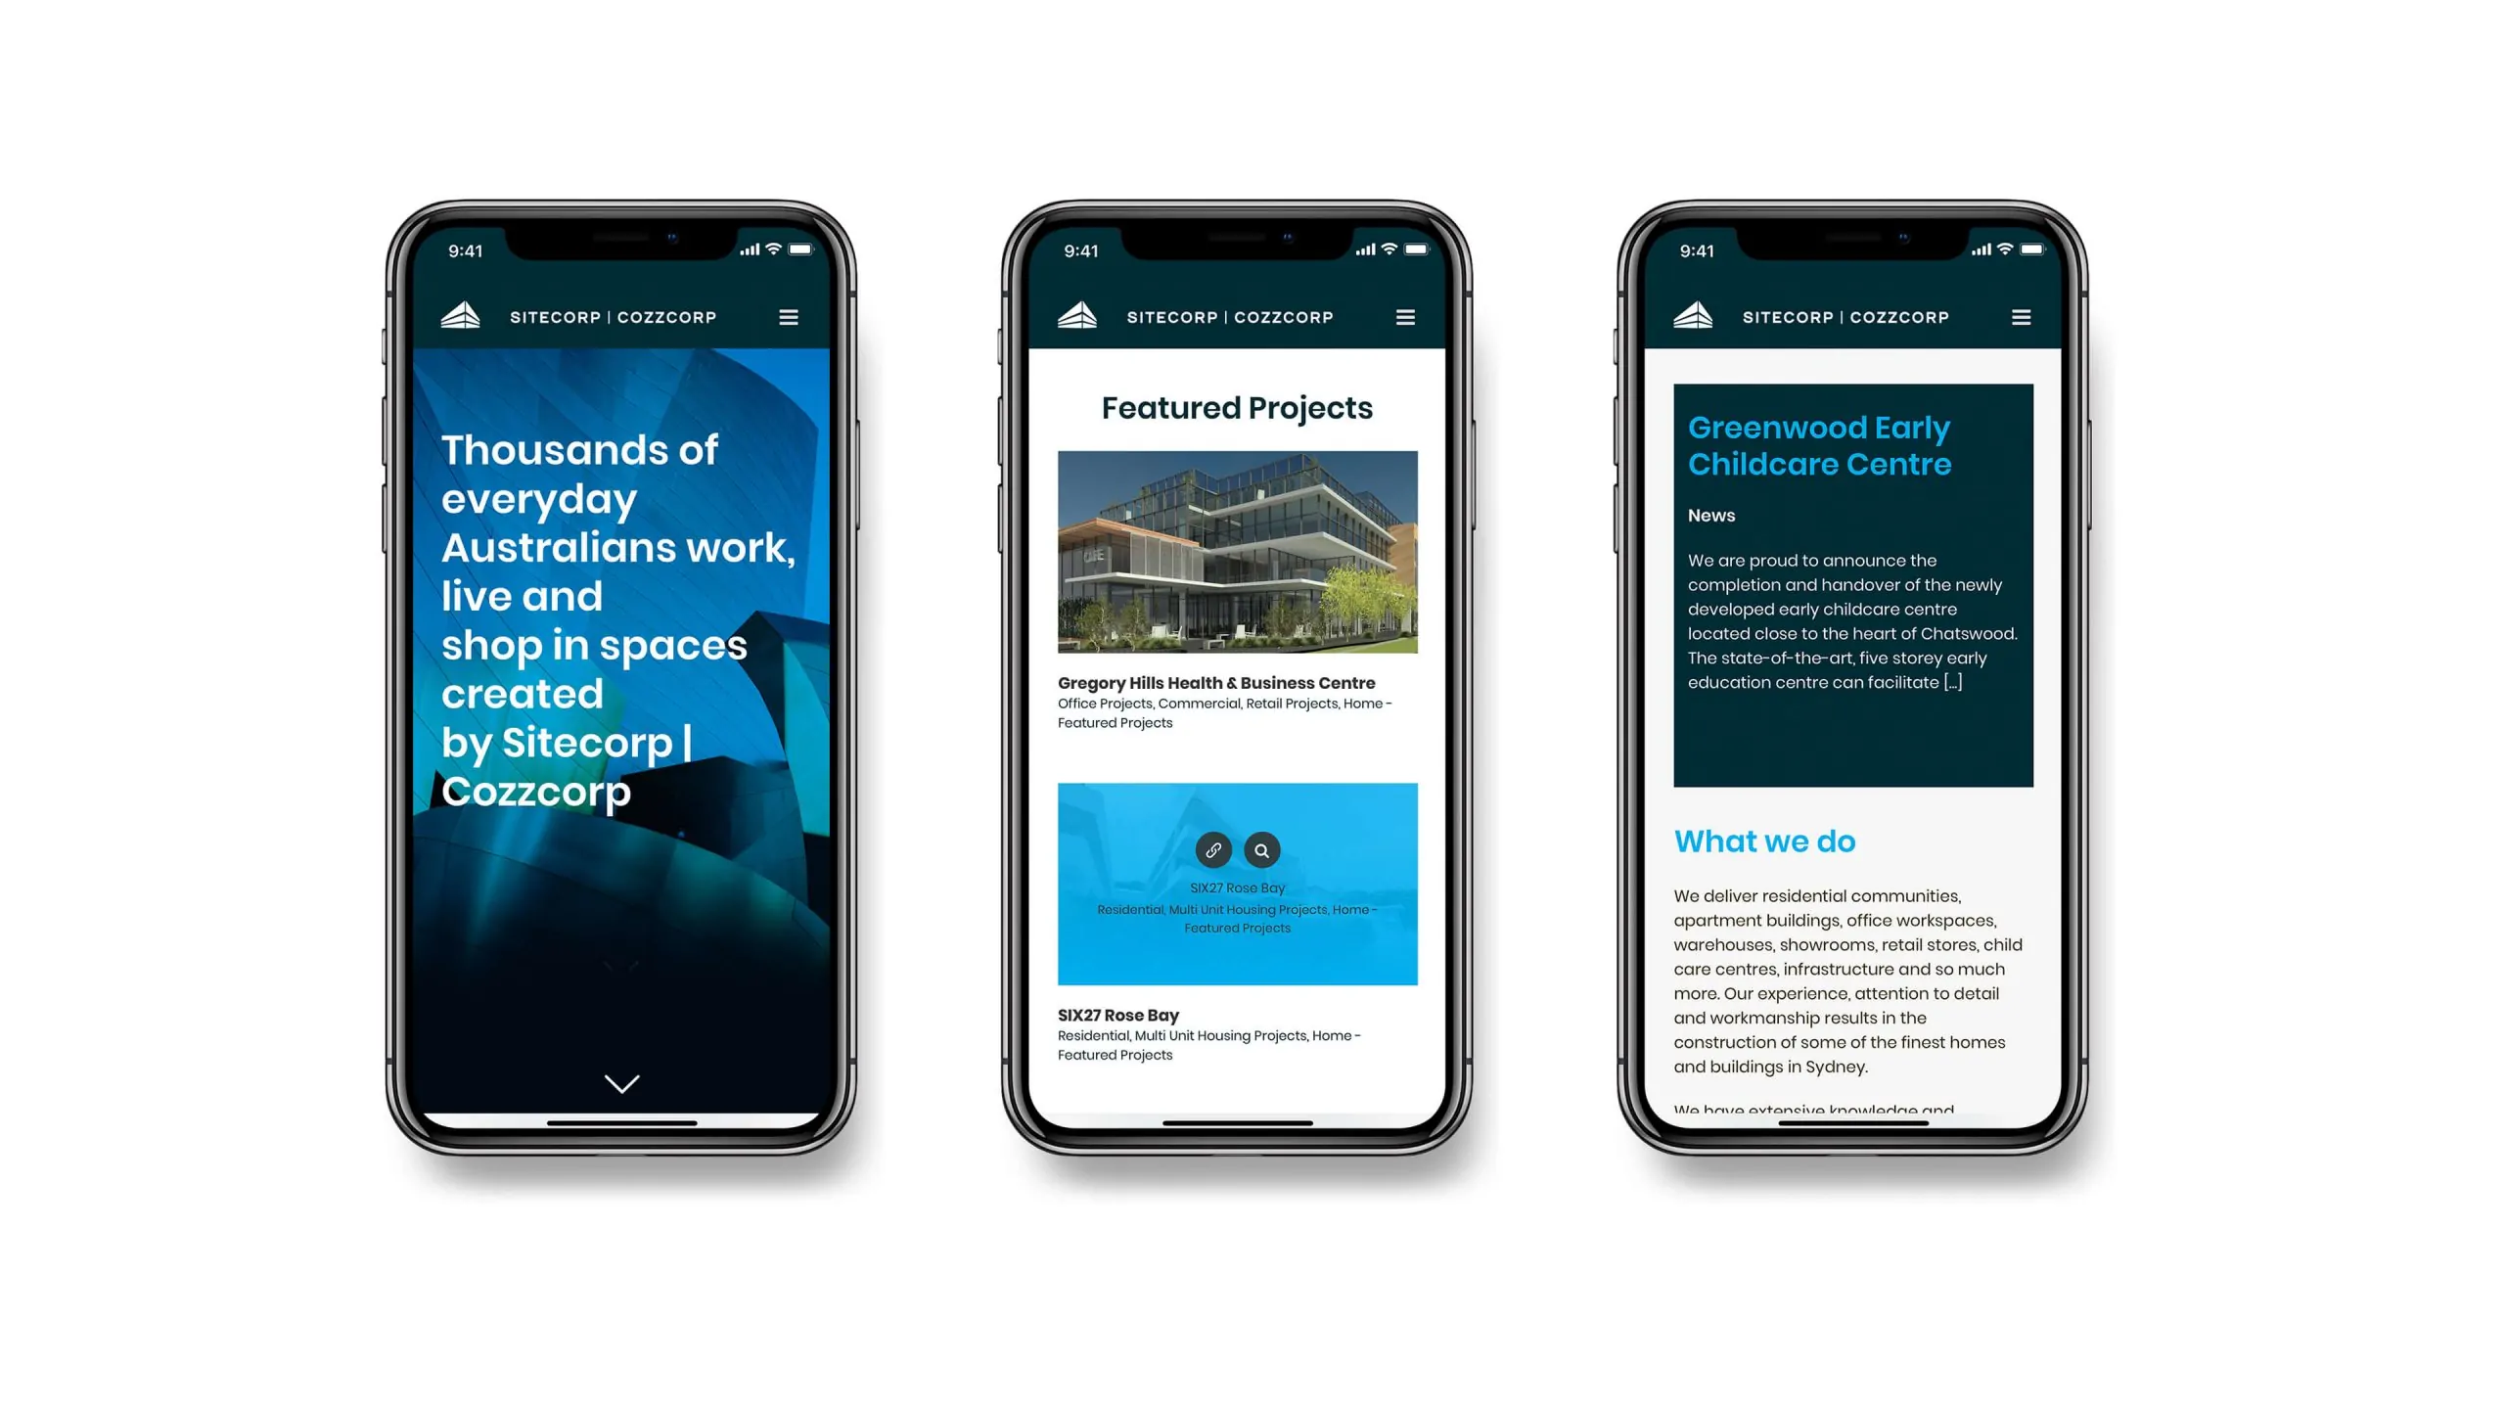Click Gregory Hills Health & Business Centre thumbnail
Image resolution: width=2505 pixels, height=1409 pixels.
[x=1235, y=551]
